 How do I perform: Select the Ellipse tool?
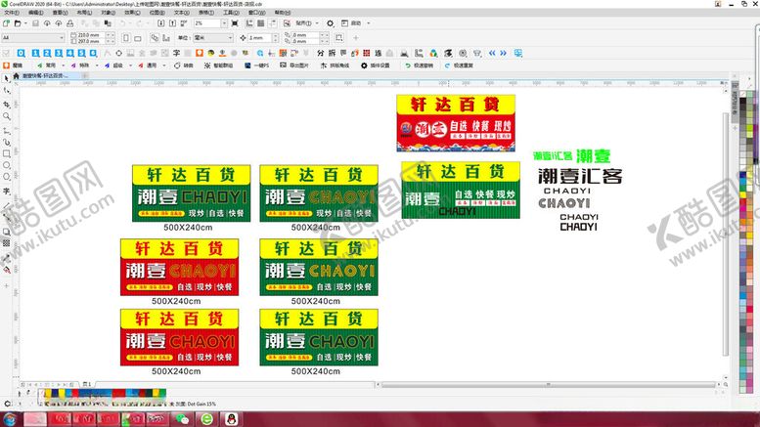[7, 166]
